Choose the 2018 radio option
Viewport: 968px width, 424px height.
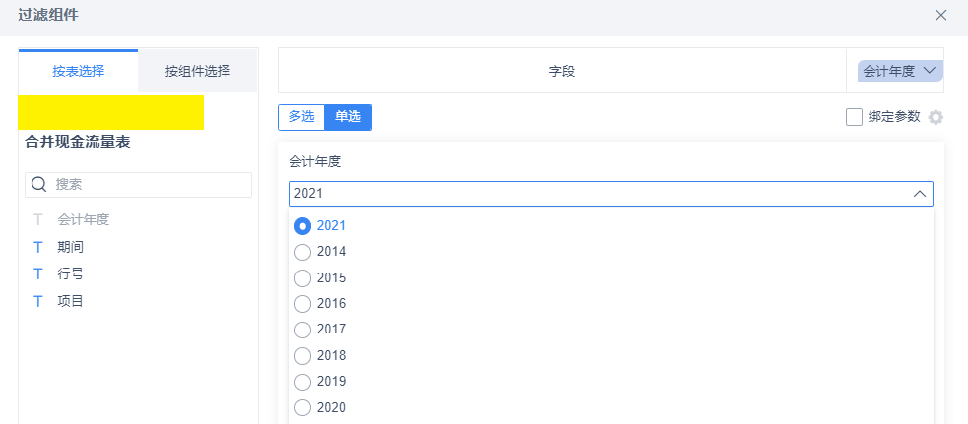click(302, 356)
